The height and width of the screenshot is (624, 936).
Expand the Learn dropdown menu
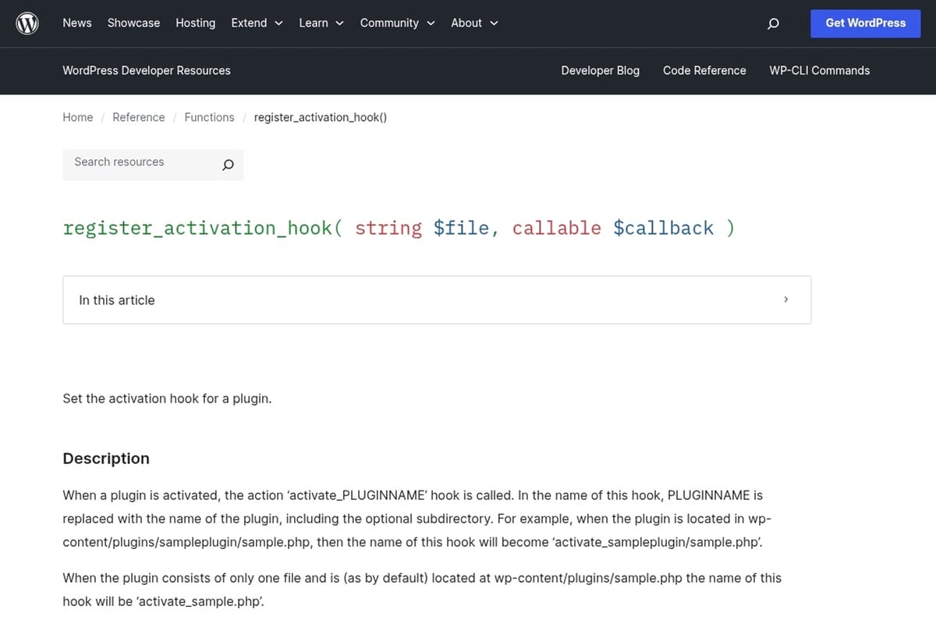tap(321, 23)
